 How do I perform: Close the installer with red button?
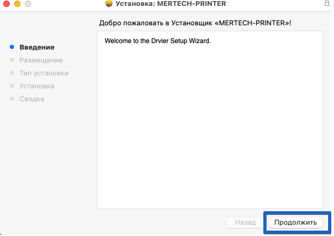pos(6,4)
